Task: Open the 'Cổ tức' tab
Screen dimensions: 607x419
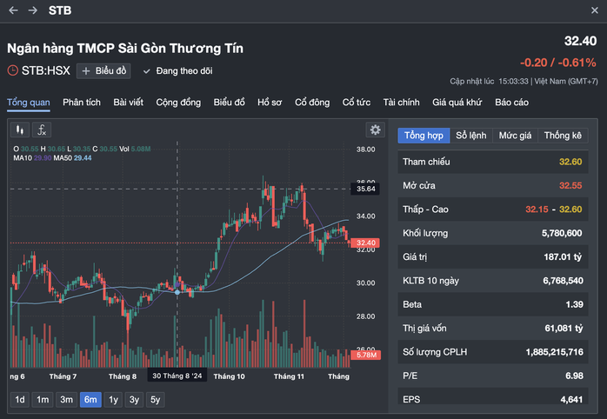Action: tap(357, 103)
